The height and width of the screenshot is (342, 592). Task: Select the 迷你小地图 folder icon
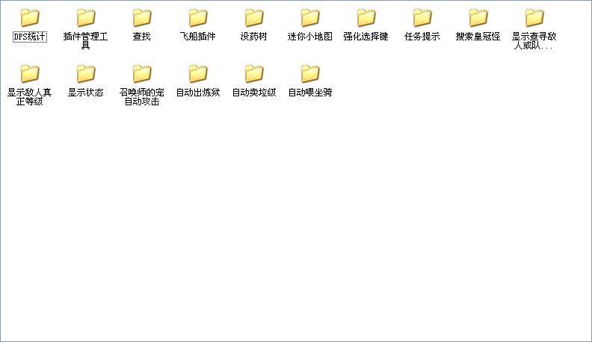pos(310,18)
